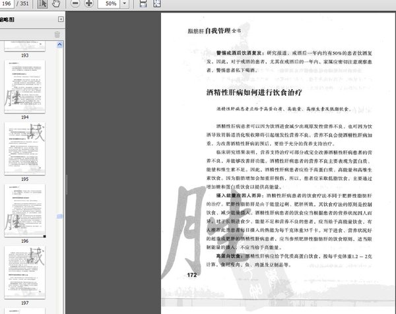Click page number 172 on the document
The height and width of the screenshot is (314, 396).
pyautogui.click(x=192, y=275)
